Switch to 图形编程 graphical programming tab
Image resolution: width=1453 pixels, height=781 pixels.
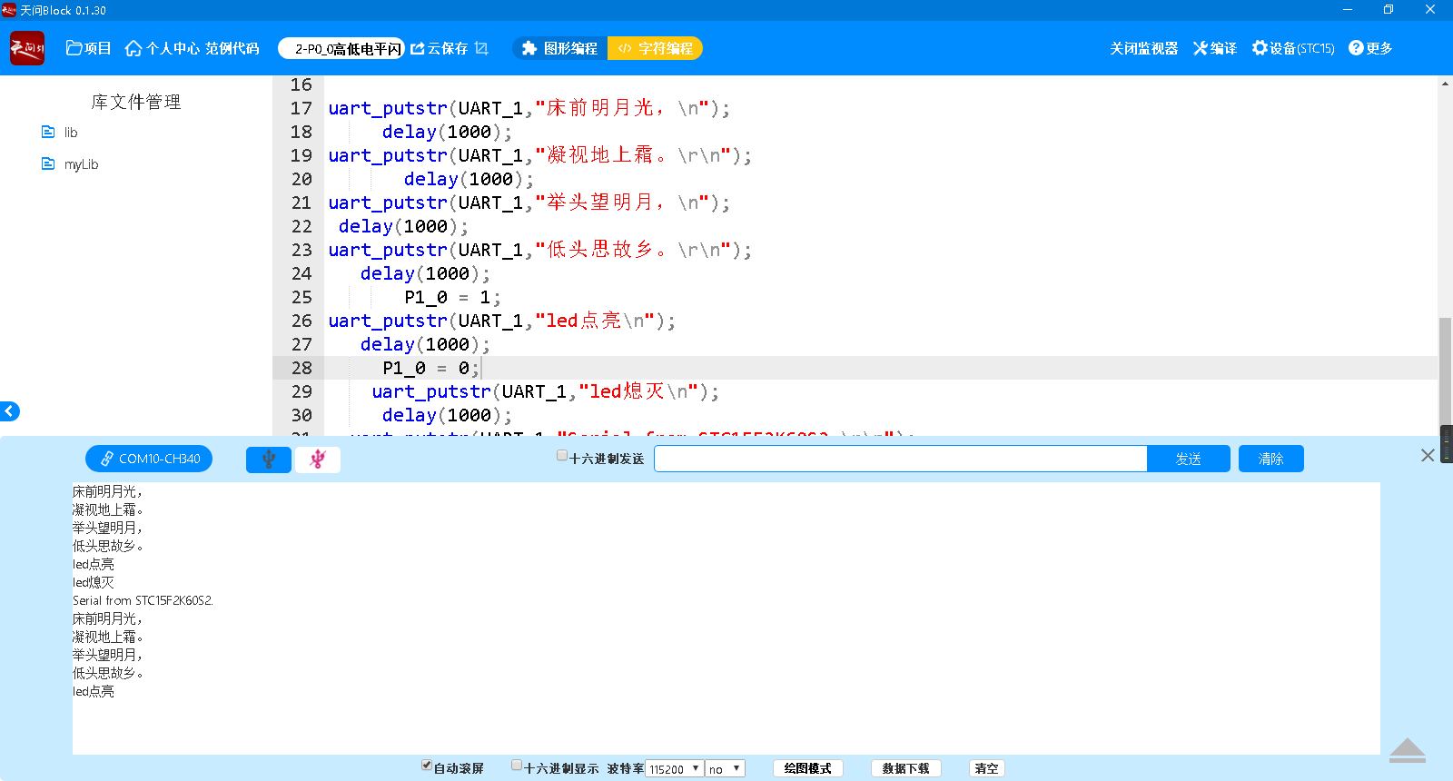click(560, 48)
